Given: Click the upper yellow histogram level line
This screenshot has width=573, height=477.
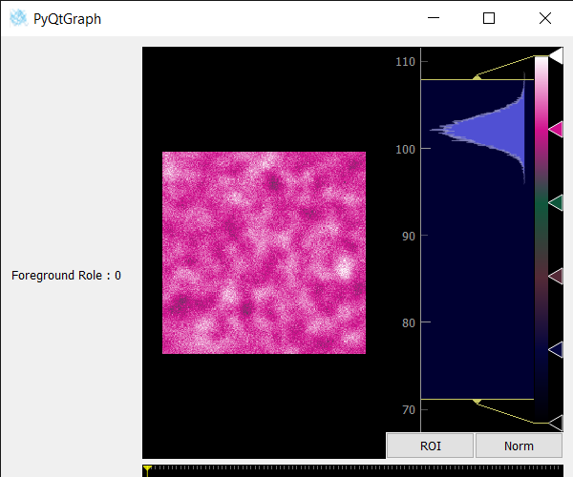Looking at the screenshot, I should [x=477, y=79].
